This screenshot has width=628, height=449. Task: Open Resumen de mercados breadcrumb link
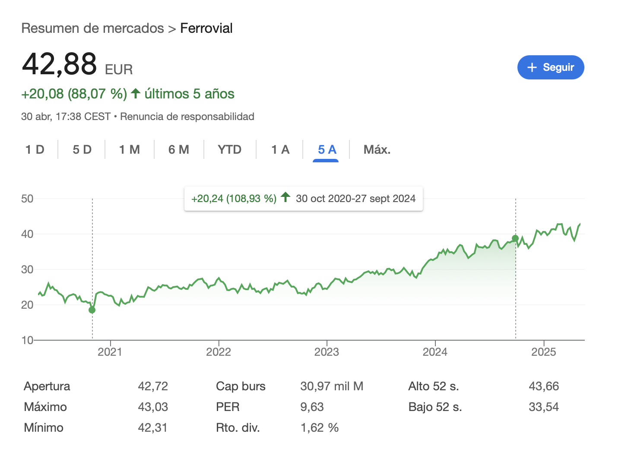click(x=92, y=28)
